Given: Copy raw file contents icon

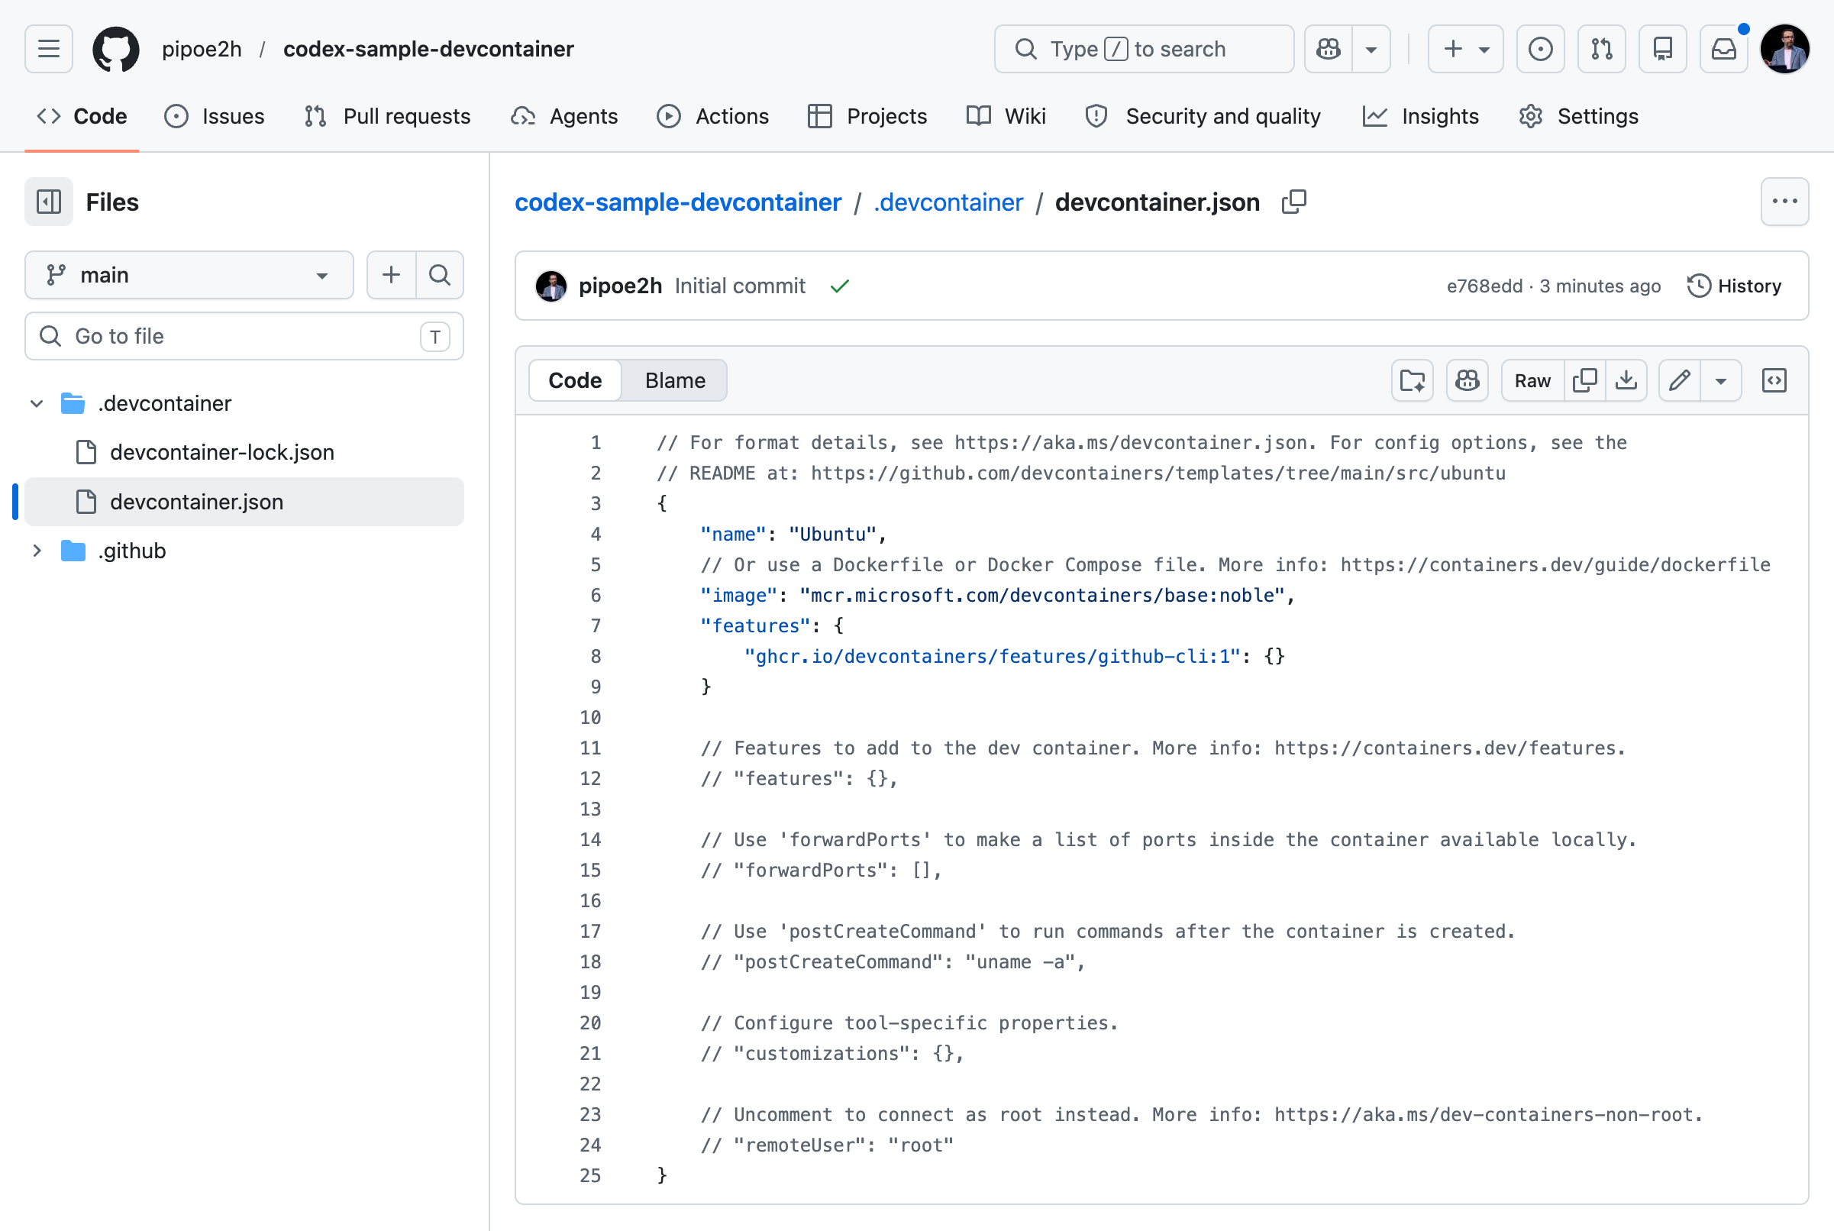Looking at the screenshot, I should click(1584, 381).
